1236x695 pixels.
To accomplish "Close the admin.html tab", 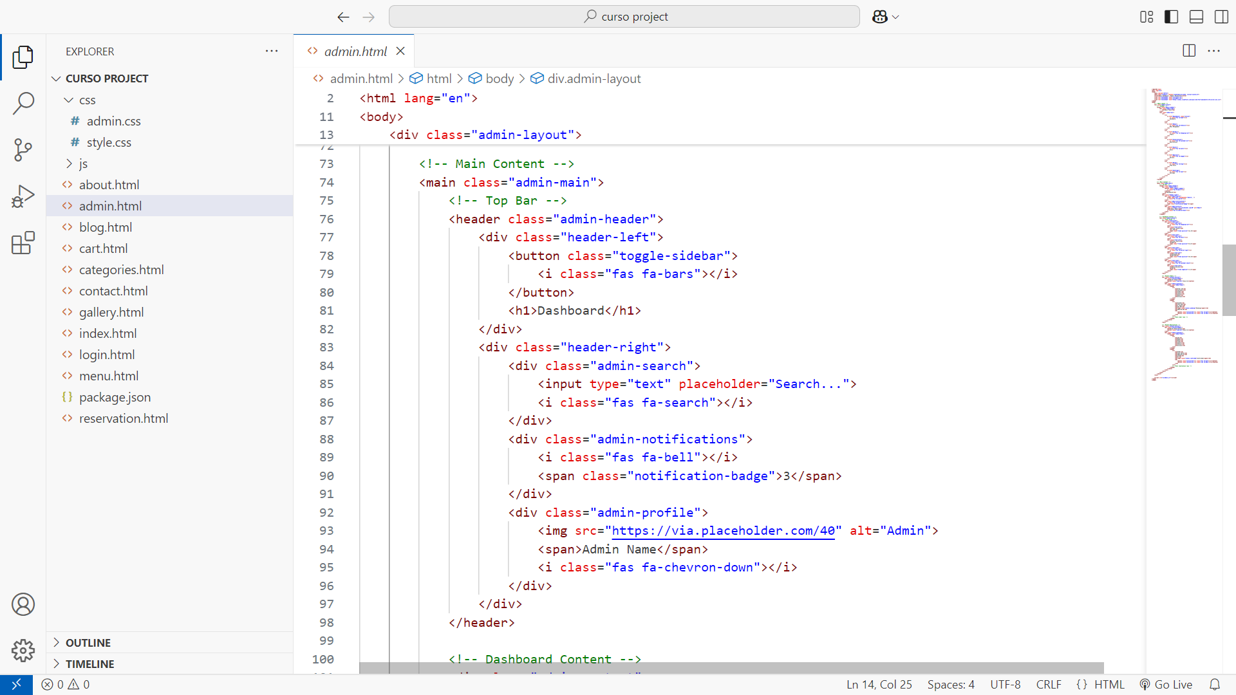I will click(x=400, y=51).
